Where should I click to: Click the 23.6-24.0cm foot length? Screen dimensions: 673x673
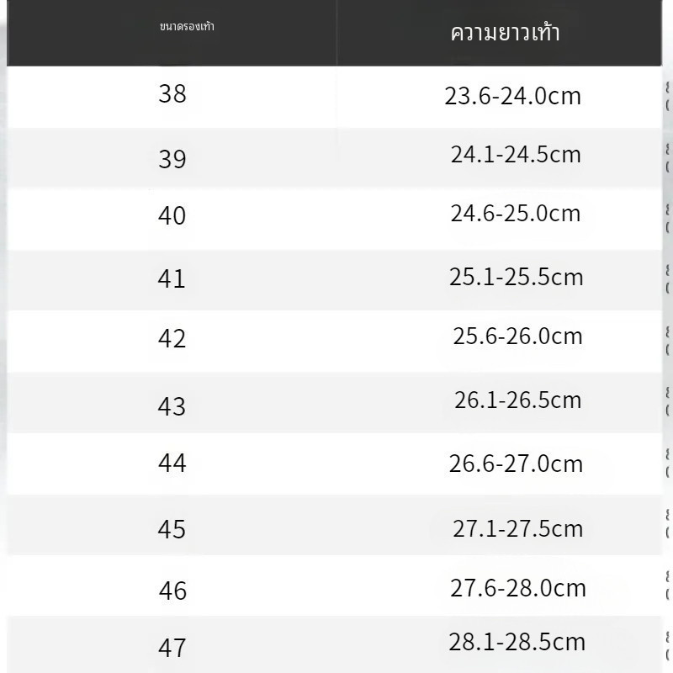coord(513,96)
